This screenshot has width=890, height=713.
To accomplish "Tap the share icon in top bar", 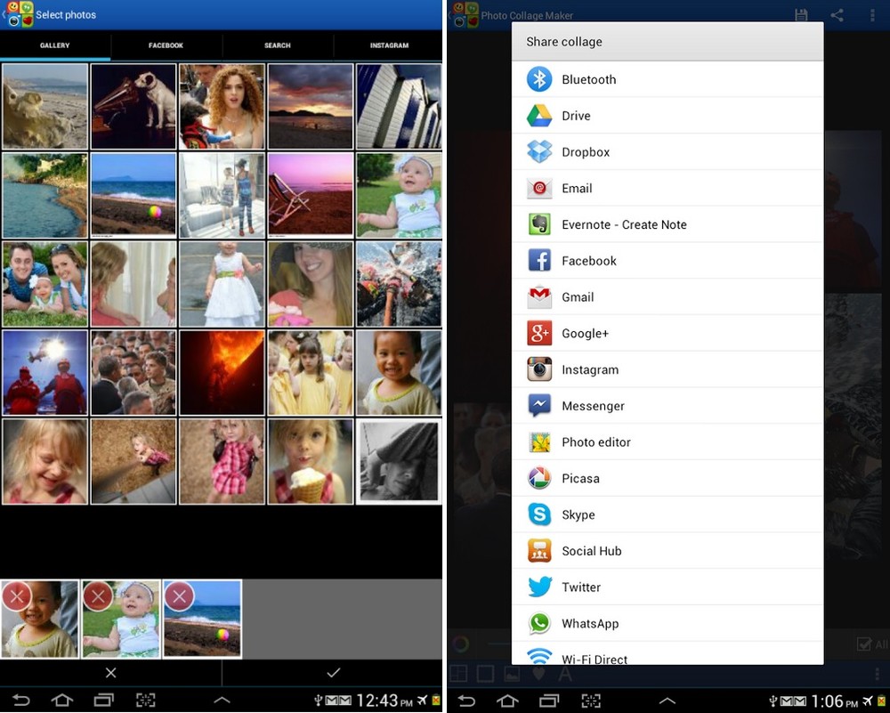I will coord(837,15).
